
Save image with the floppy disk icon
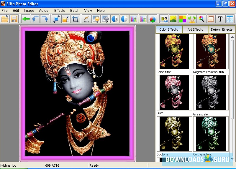click(x=14, y=19)
